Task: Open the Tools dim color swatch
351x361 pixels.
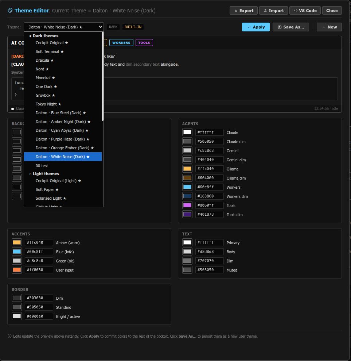Action: point(187,214)
